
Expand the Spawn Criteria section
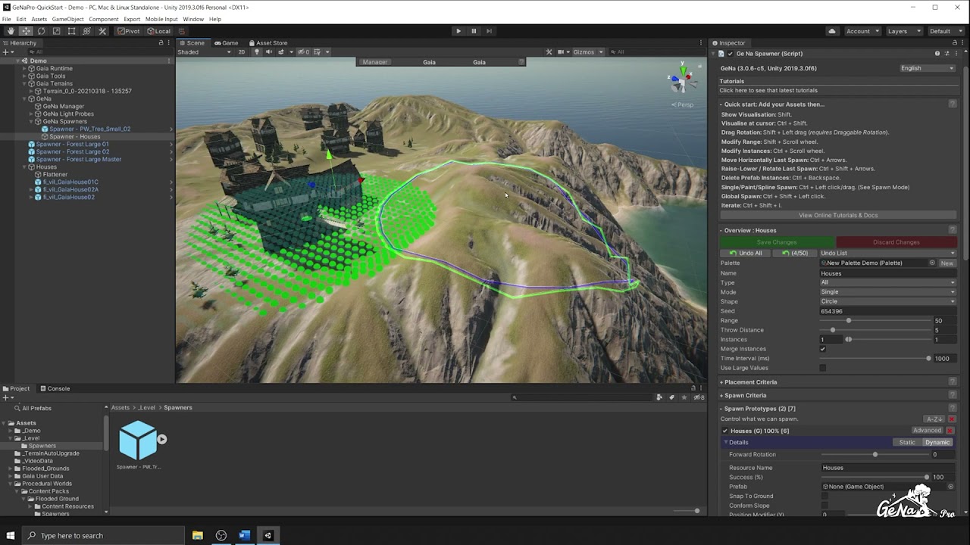coord(745,395)
